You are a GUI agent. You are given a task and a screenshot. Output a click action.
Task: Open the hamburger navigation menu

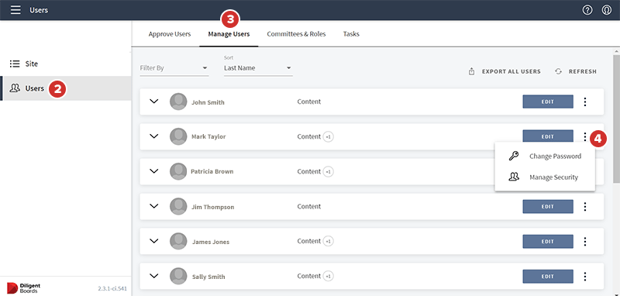(15, 10)
